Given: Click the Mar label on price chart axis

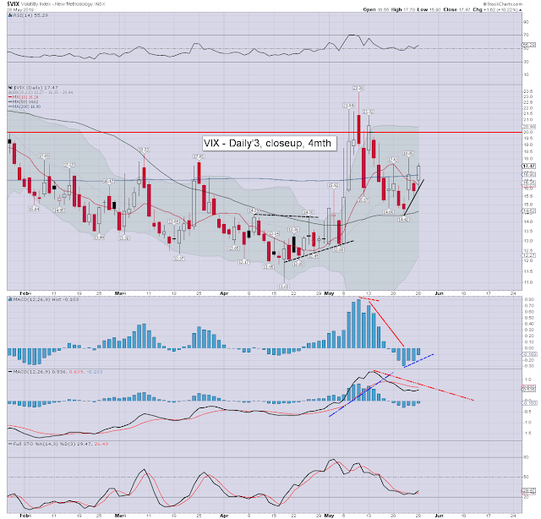Looking at the screenshot, I should pyautogui.click(x=120, y=293).
